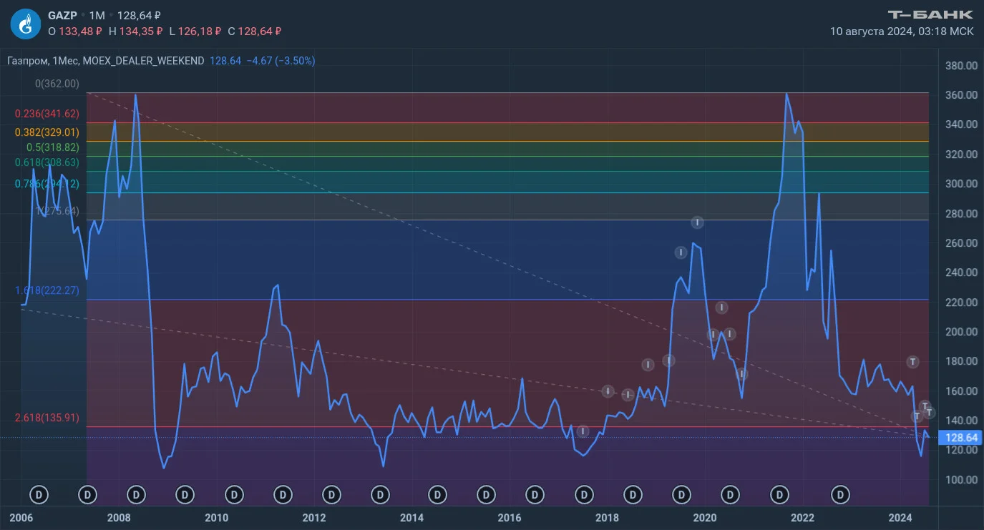Image resolution: width=984 pixels, height=530 pixels.
Task: Click the 380.00 price axis label
Action: tap(961, 66)
